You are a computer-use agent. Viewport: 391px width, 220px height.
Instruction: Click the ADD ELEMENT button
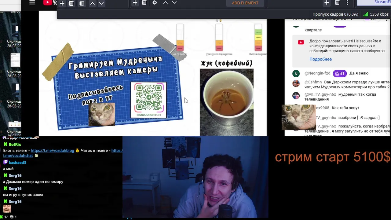point(245,3)
